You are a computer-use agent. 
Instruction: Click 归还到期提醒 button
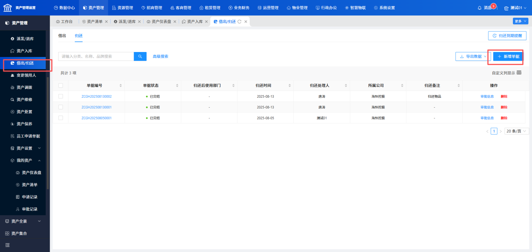click(507, 36)
